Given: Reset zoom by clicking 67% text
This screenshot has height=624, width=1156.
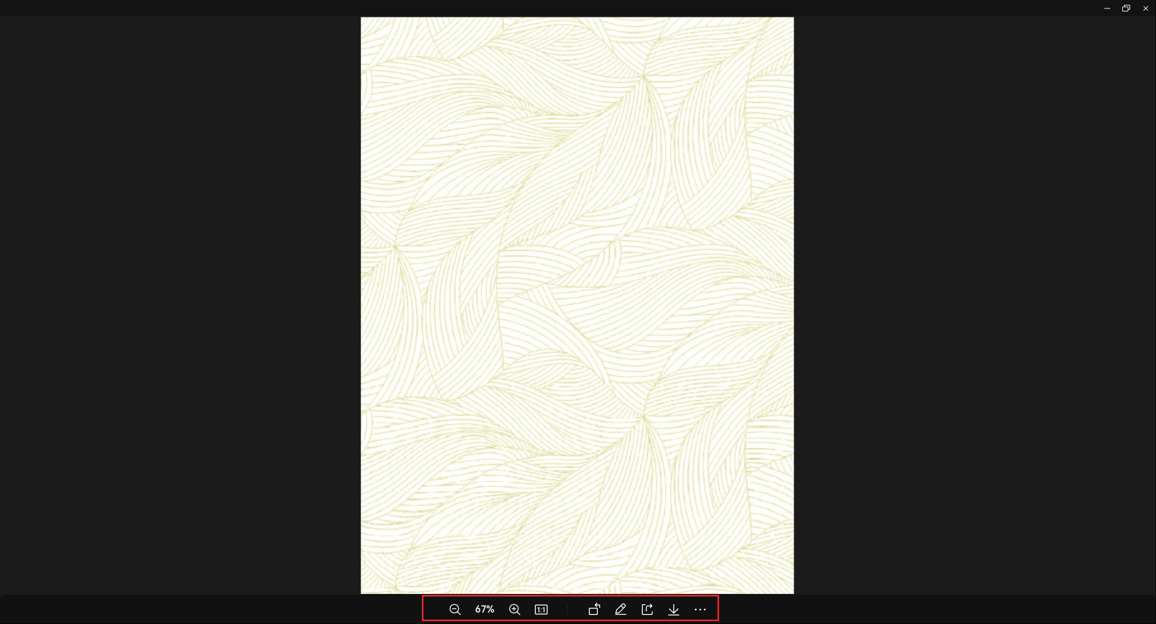Looking at the screenshot, I should tap(485, 610).
